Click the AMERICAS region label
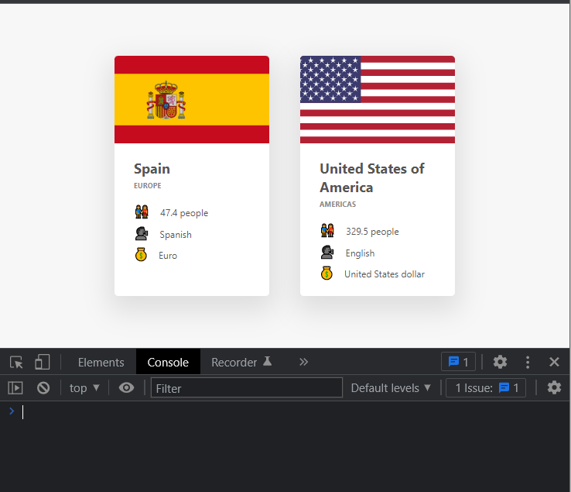Viewport: 571px width, 492px height. pos(337,205)
